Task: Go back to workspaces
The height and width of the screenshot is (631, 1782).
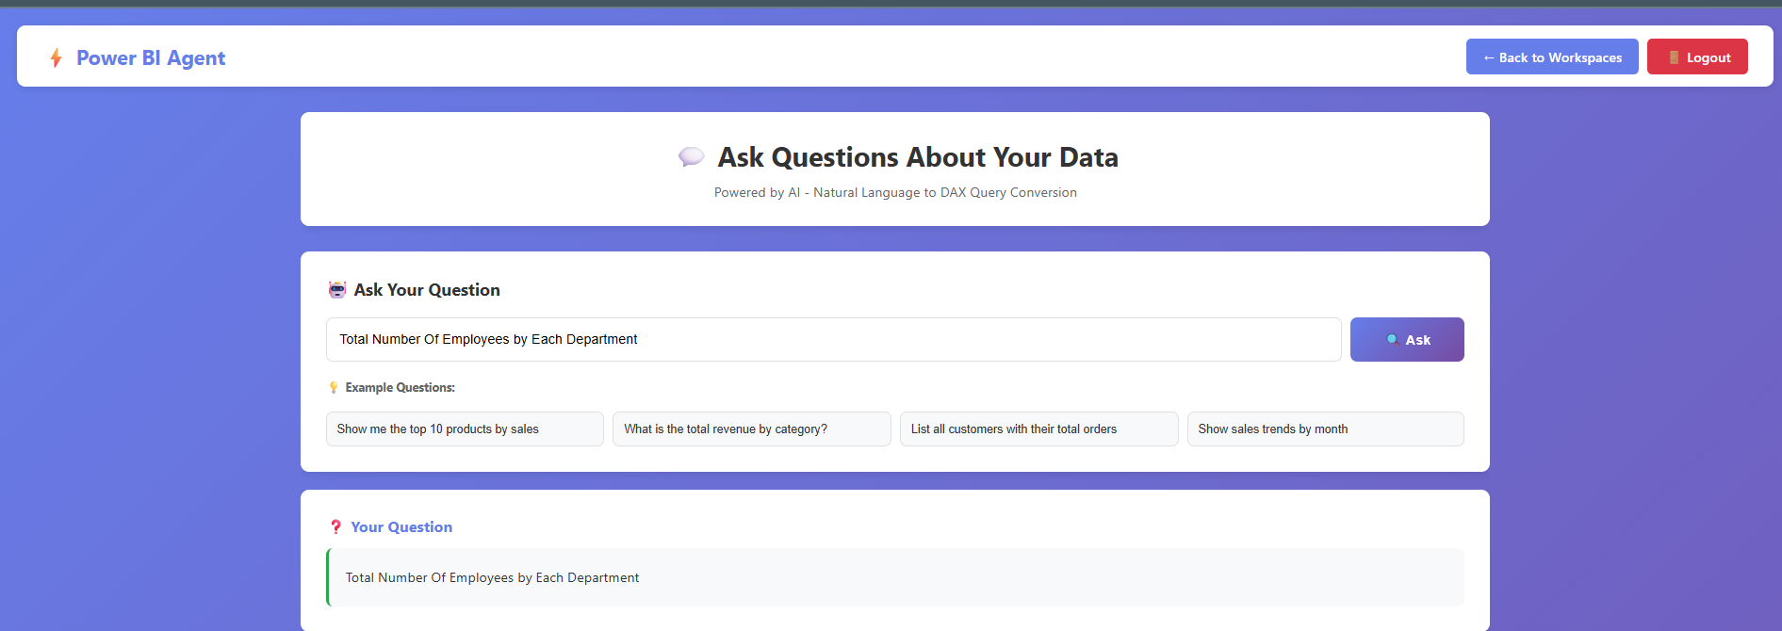Action: pyautogui.click(x=1552, y=57)
